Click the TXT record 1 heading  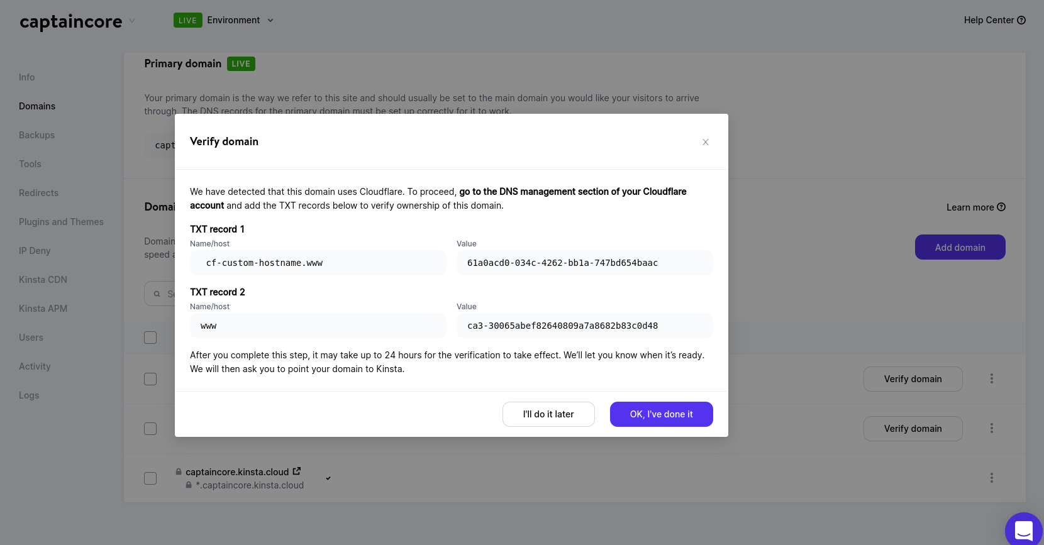click(x=217, y=229)
